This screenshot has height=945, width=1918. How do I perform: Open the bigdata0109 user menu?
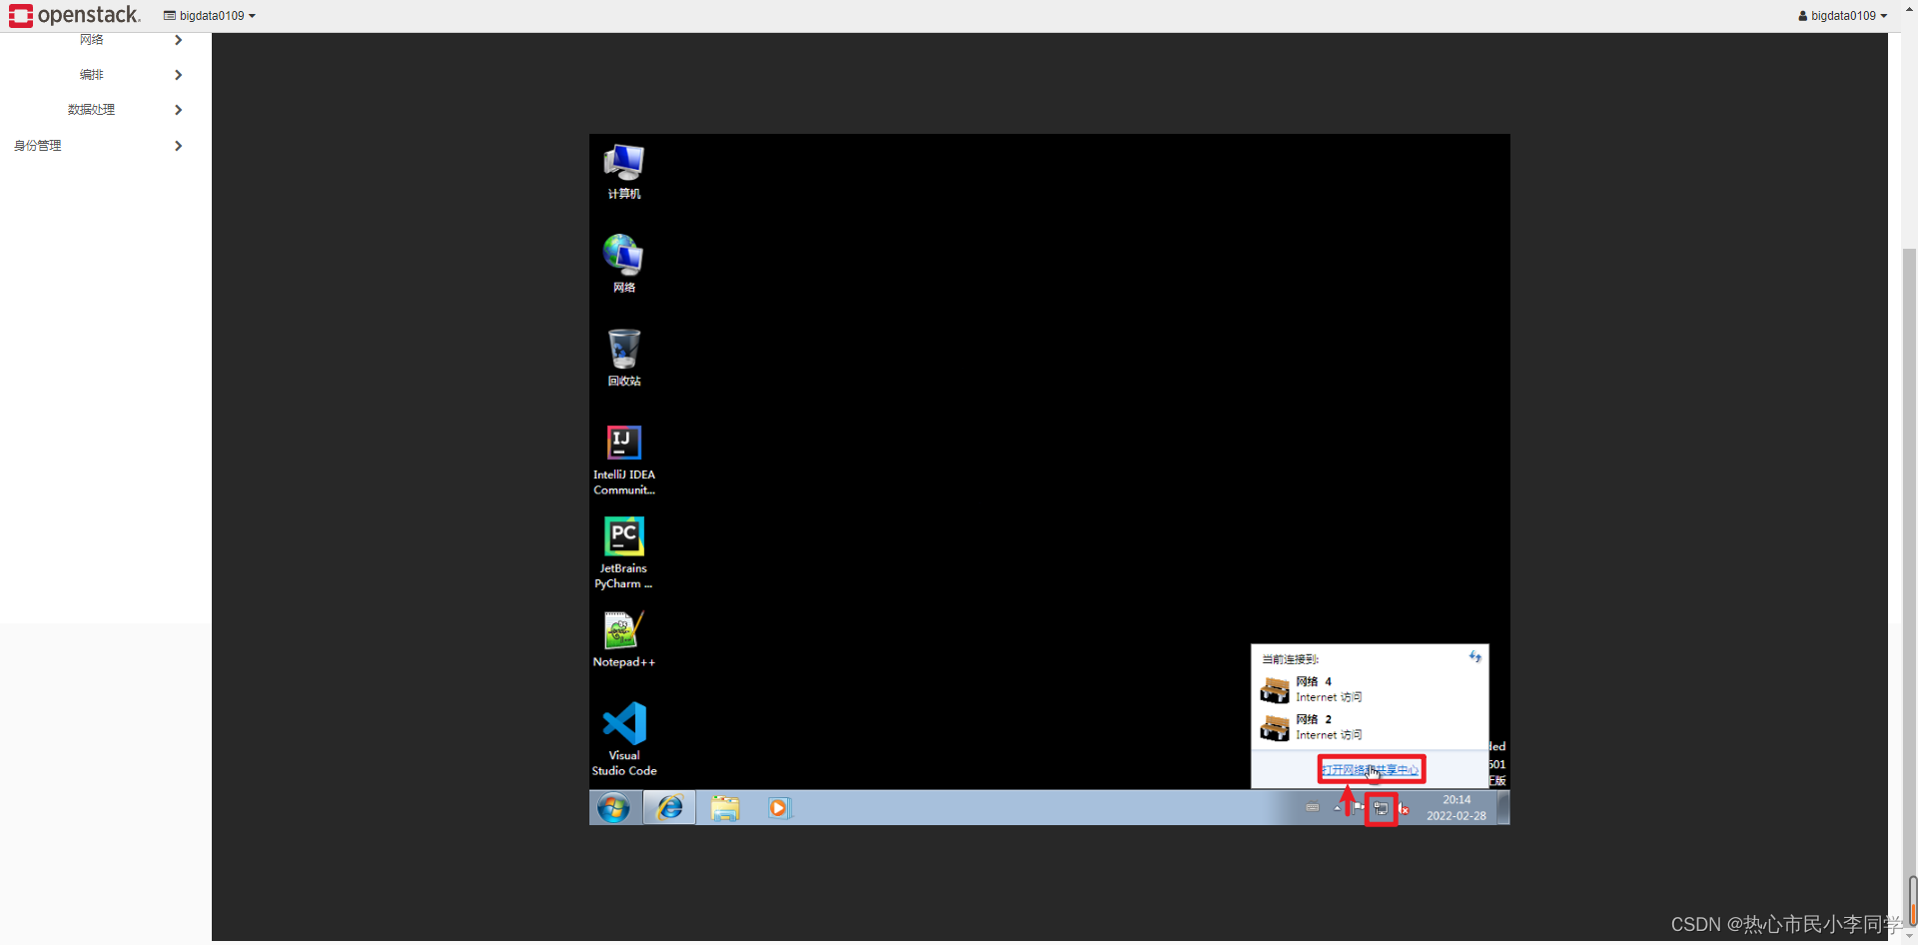point(1842,16)
